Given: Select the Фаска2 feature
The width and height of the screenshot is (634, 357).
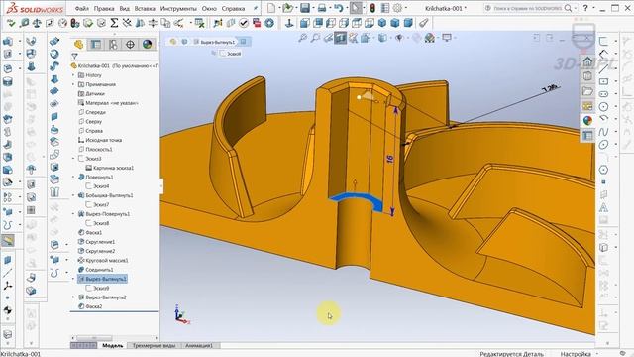Looking at the screenshot, I should (90, 306).
